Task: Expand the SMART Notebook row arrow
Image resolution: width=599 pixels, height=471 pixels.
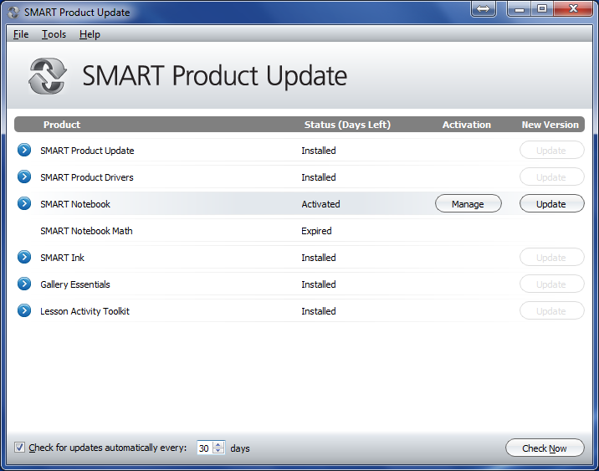Action: (24, 203)
